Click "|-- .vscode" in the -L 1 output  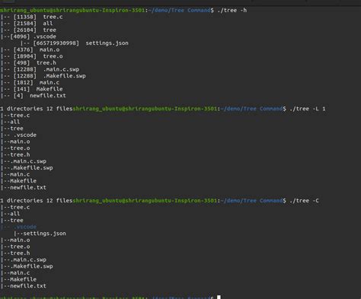pos(18,135)
